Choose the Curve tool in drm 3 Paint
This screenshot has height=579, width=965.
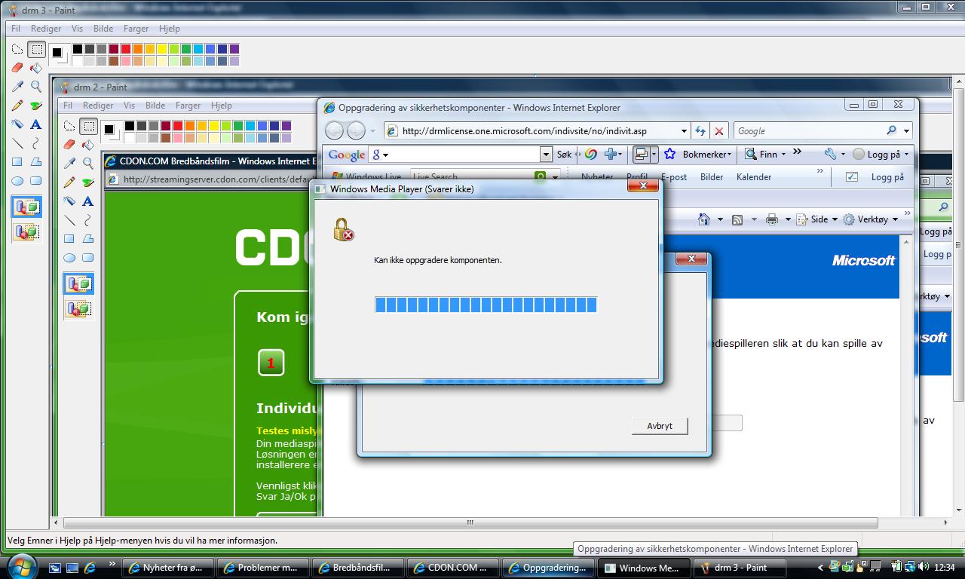[35, 143]
